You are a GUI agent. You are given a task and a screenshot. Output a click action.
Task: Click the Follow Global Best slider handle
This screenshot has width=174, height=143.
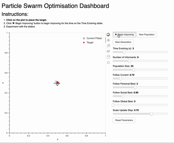tap(113, 105)
